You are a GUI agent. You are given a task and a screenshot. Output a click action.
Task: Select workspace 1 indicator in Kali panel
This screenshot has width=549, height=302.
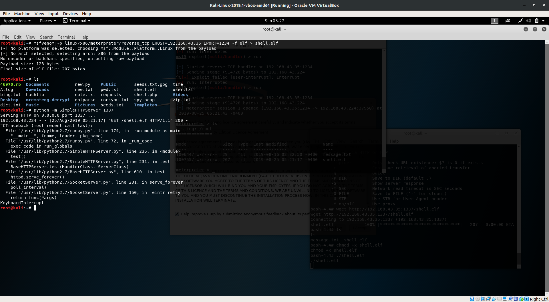(494, 21)
